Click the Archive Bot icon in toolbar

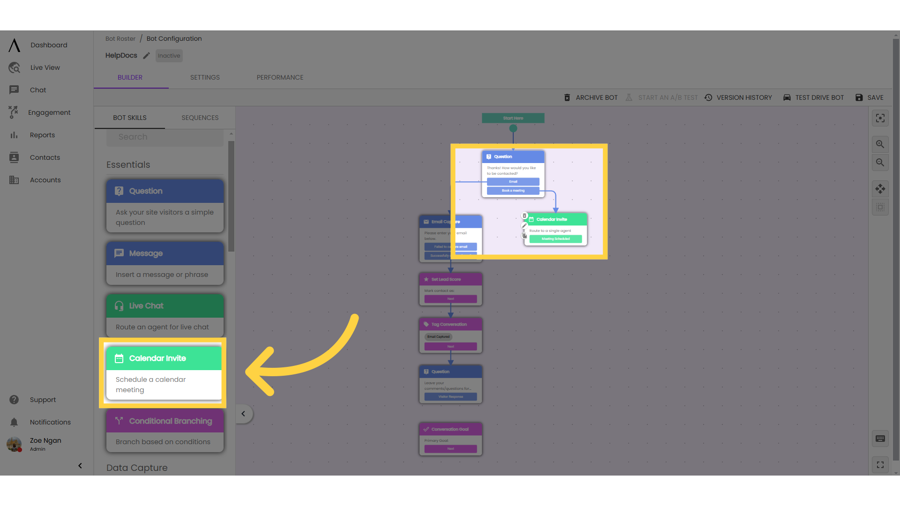click(x=566, y=97)
